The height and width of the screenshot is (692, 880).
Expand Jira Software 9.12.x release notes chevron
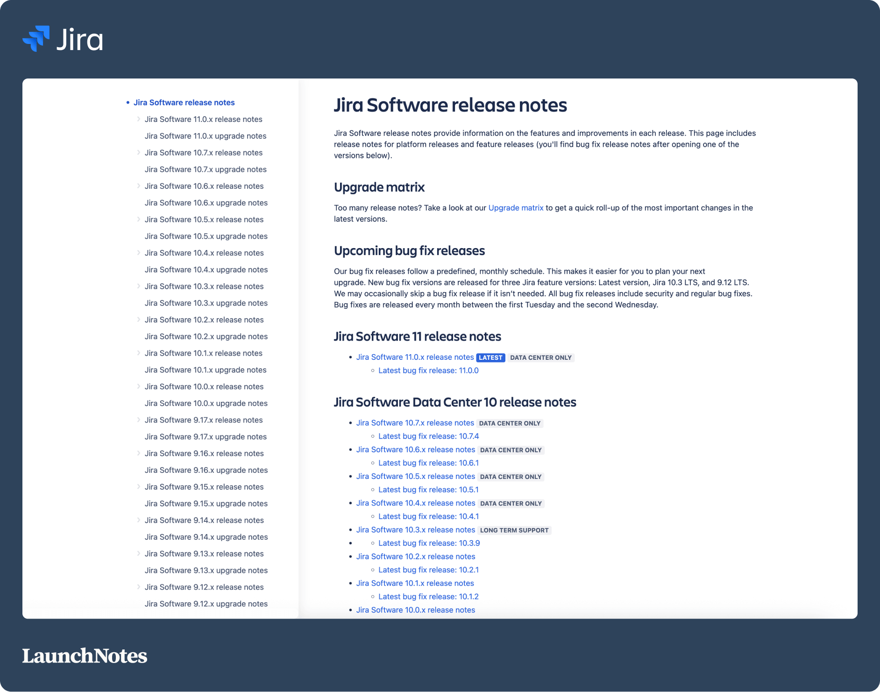click(x=139, y=587)
